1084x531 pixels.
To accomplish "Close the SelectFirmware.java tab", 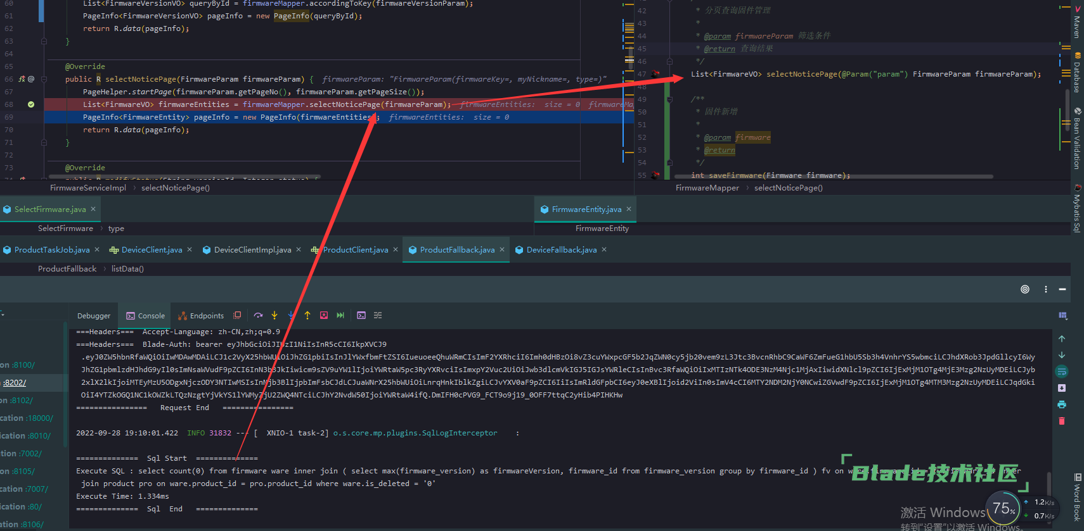I will [x=93, y=209].
